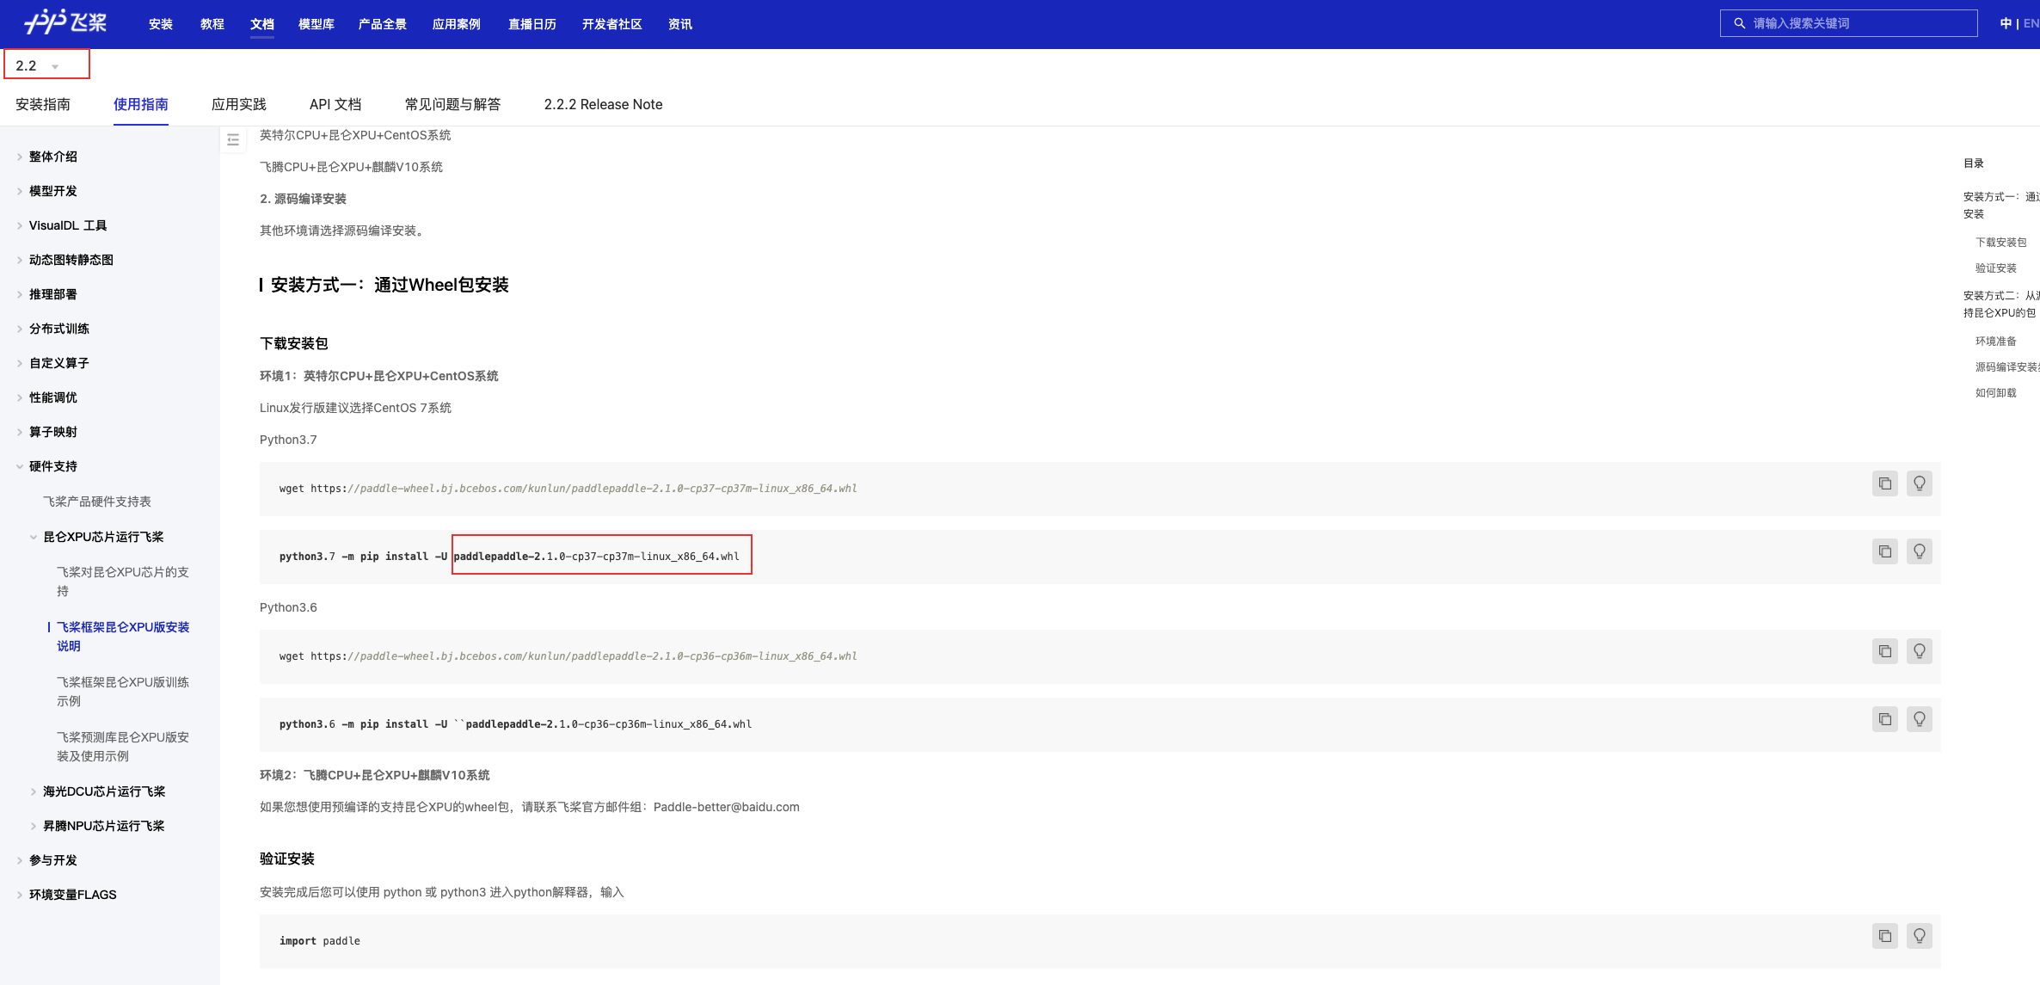Copy the Python3.6 wget command
The width and height of the screenshot is (2040, 985).
click(1885, 651)
